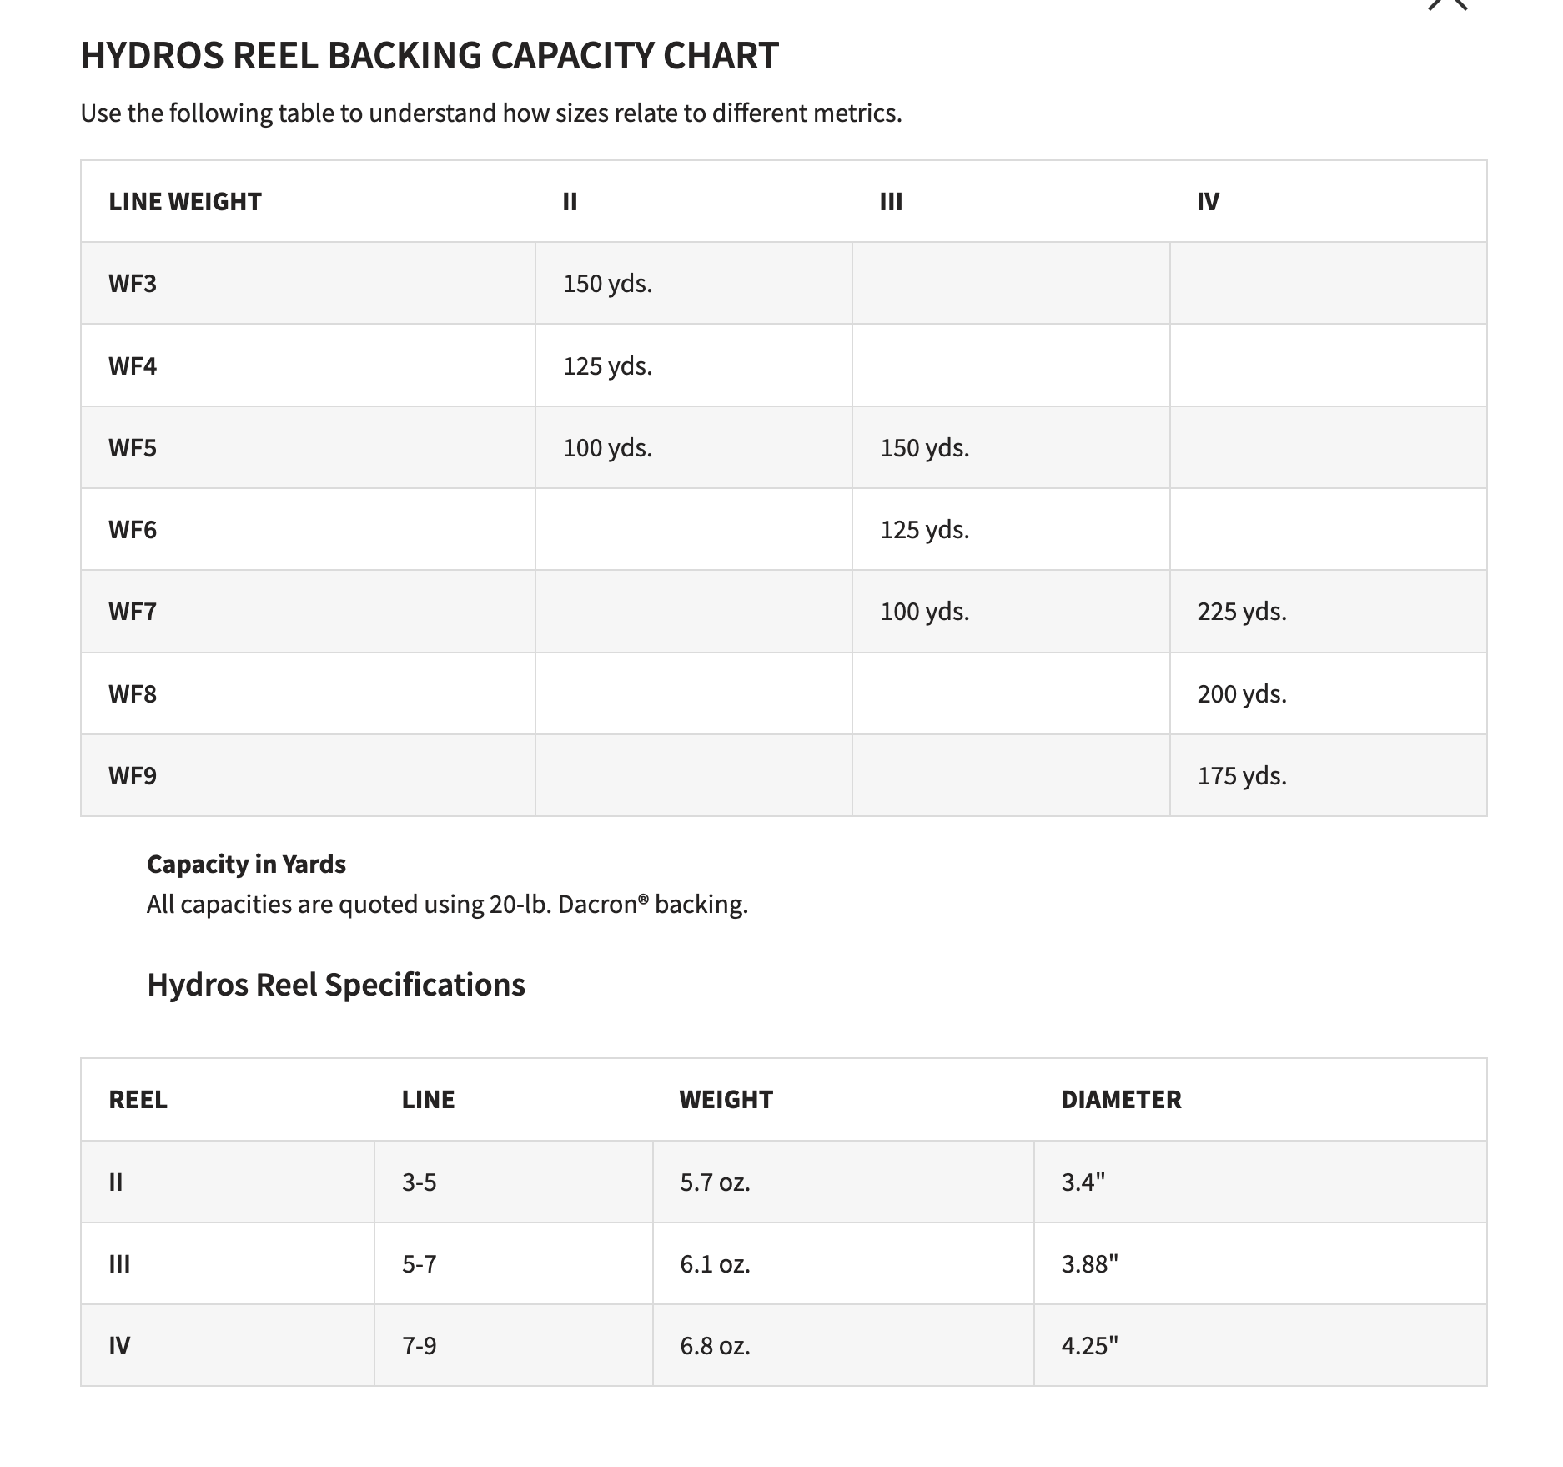Screen dimensions: 1563x1467
Task: Click the 200 yds. cell in WF8 row
Action: (1242, 694)
